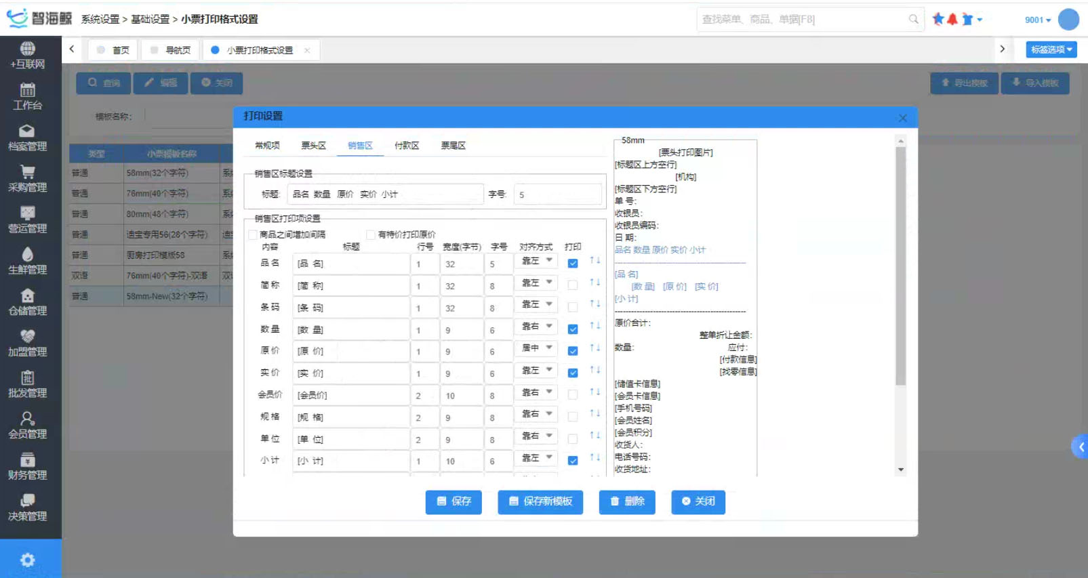Switch to the 付款区 tab
This screenshot has width=1088, height=578.
tap(407, 146)
